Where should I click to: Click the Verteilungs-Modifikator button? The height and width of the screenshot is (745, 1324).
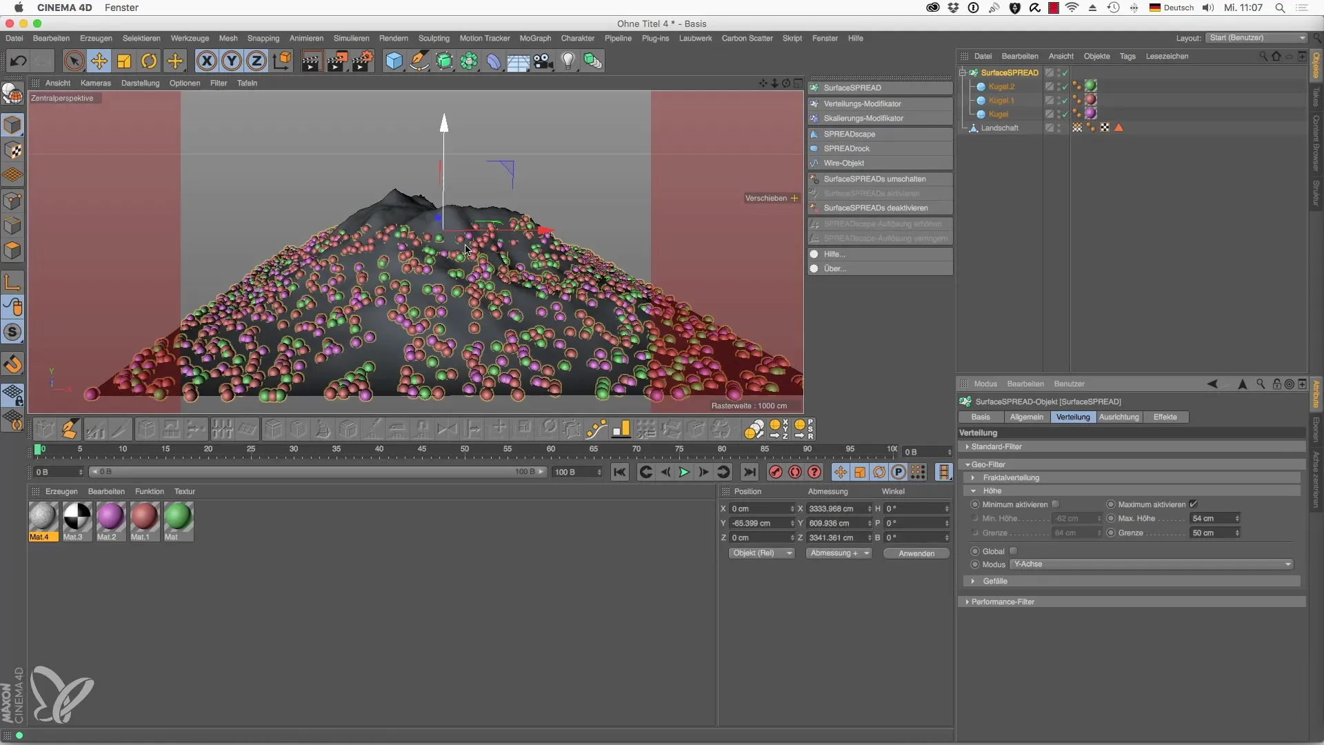pos(881,103)
